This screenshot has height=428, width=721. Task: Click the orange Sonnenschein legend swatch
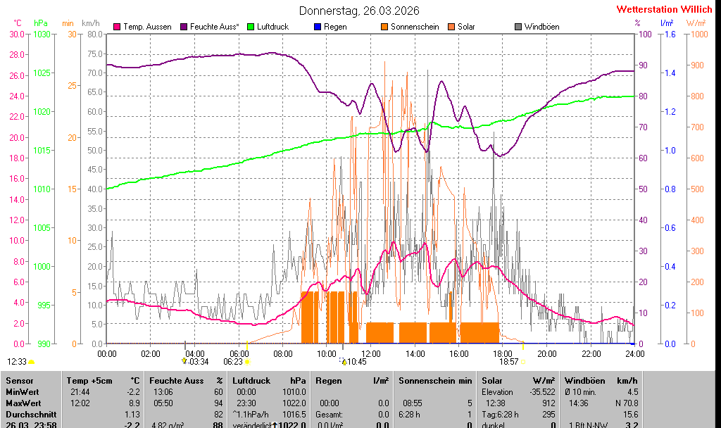[384, 27]
